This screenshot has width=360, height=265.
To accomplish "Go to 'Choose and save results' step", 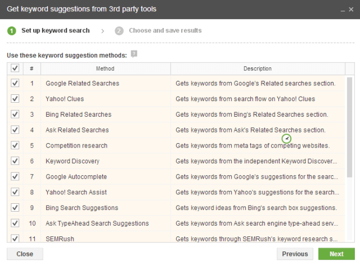I will [165, 31].
